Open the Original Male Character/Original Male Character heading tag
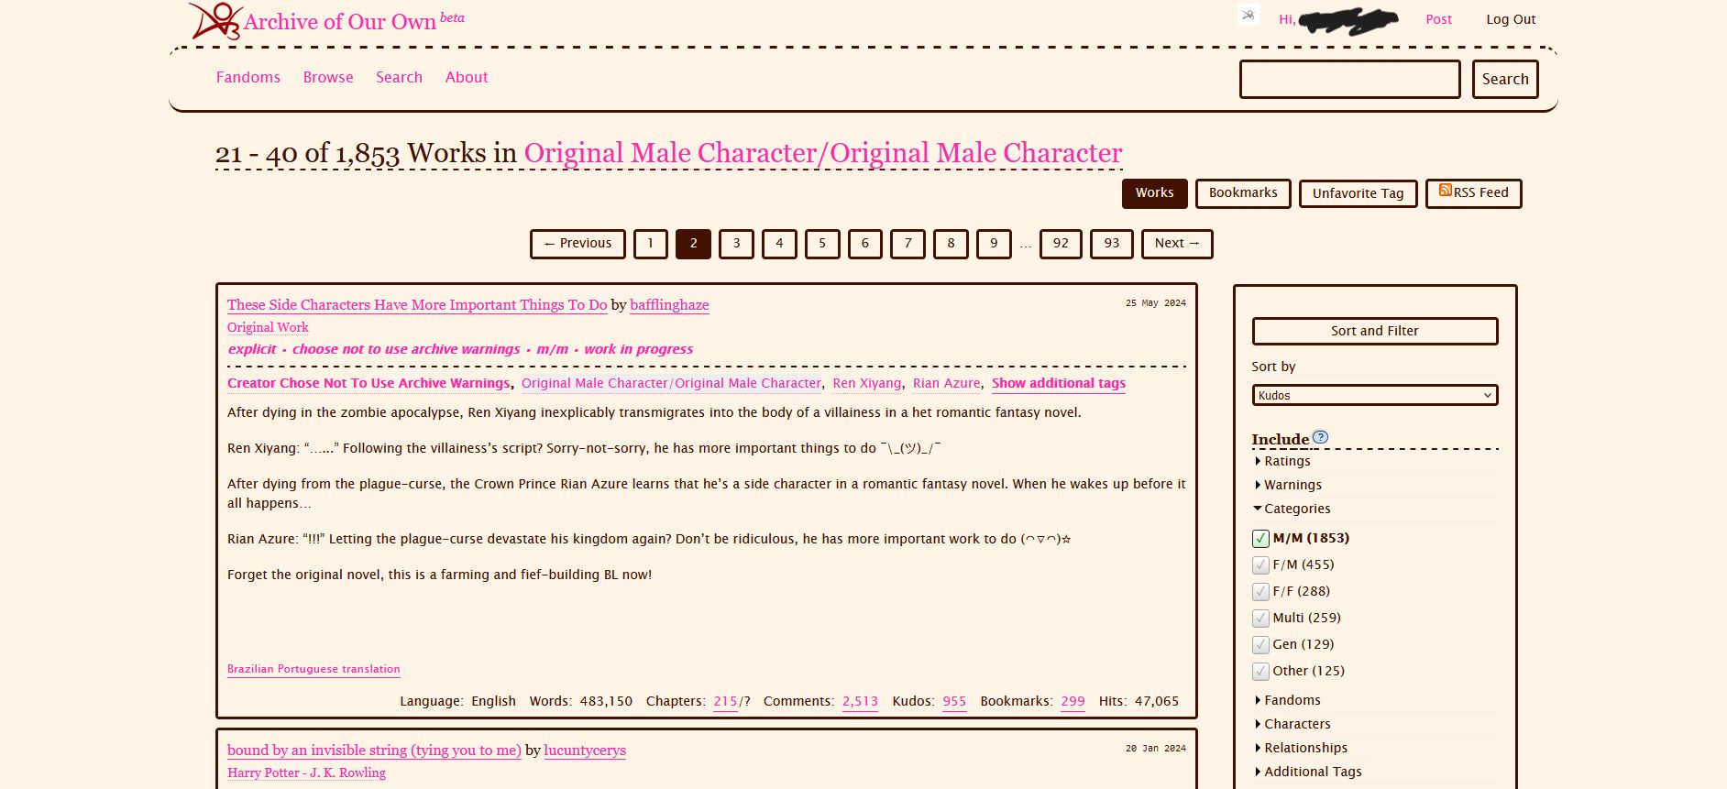The image size is (1727, 789). (x=823, y=153)
